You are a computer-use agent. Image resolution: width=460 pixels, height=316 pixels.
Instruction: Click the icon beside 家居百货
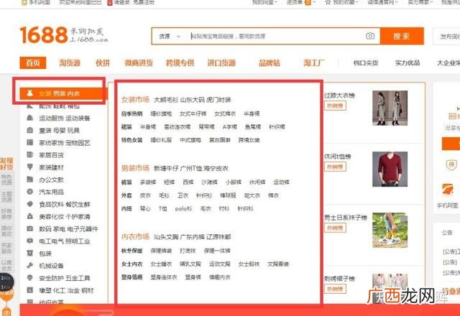point(29,154)
